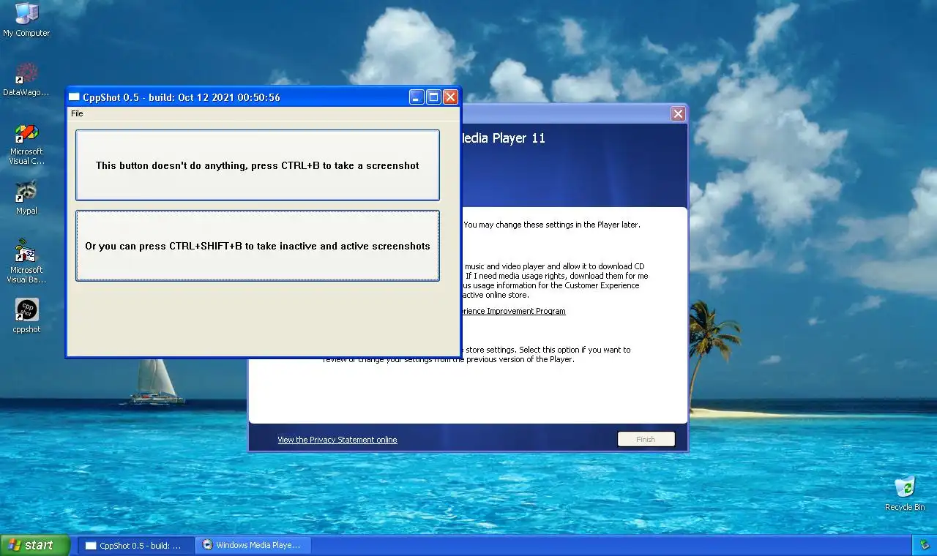Click the CppShot title bar window icon

tap(74, 97)
